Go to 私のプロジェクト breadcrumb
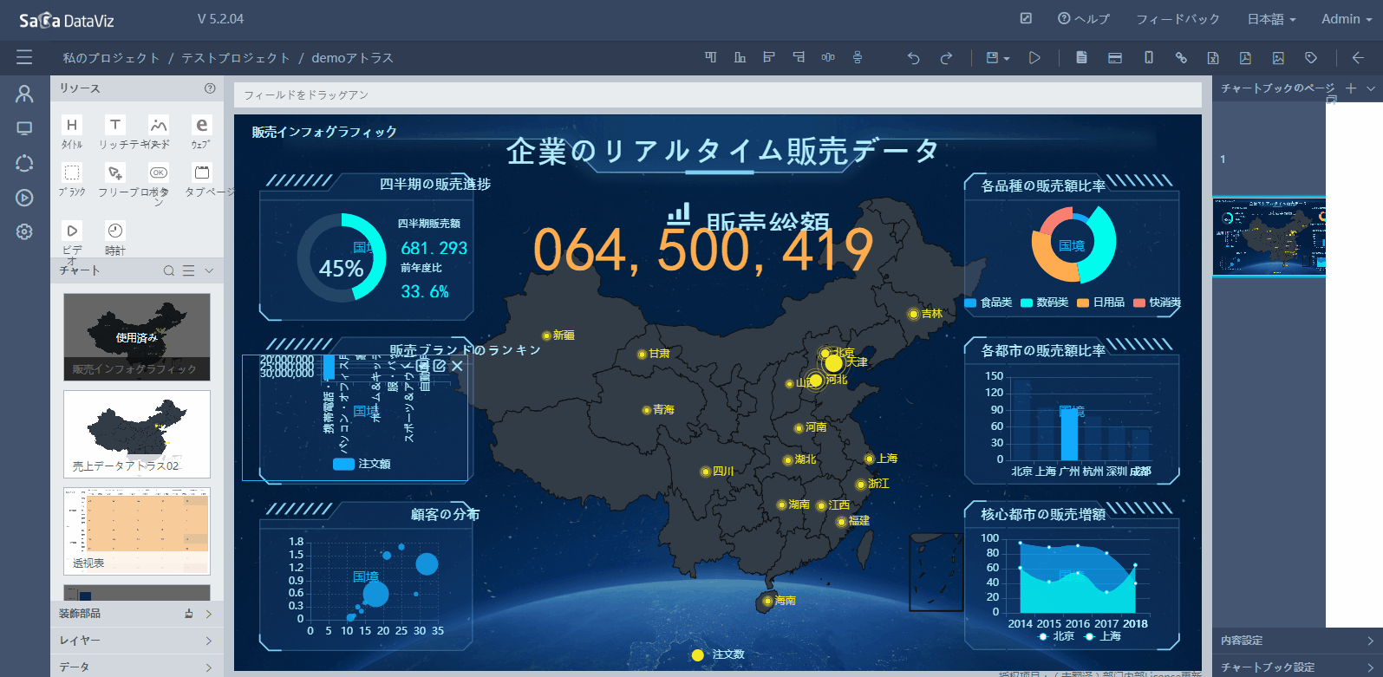Image resolution: width=1383 pixels, height=677 pixels. (x=111, y=57)
